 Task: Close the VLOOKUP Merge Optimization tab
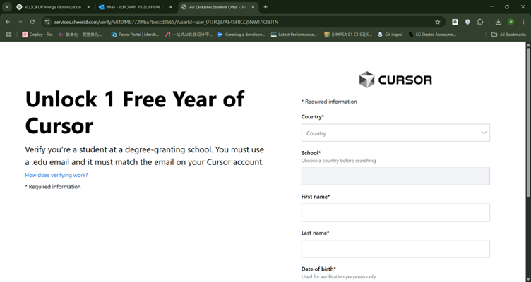coord(88,7)
